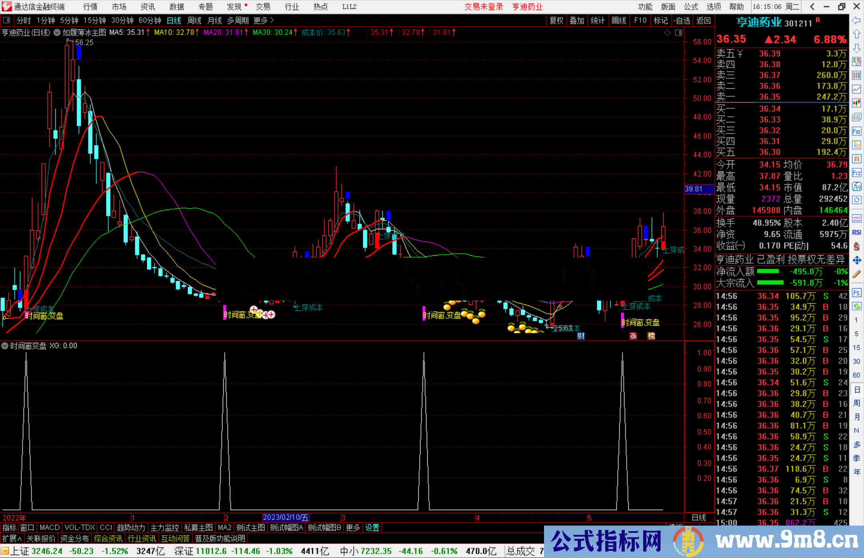The width and height of the screenshot is (864, 558).
Task: Click the green refresh icon in sidebar
Action: tap(856, 306)
